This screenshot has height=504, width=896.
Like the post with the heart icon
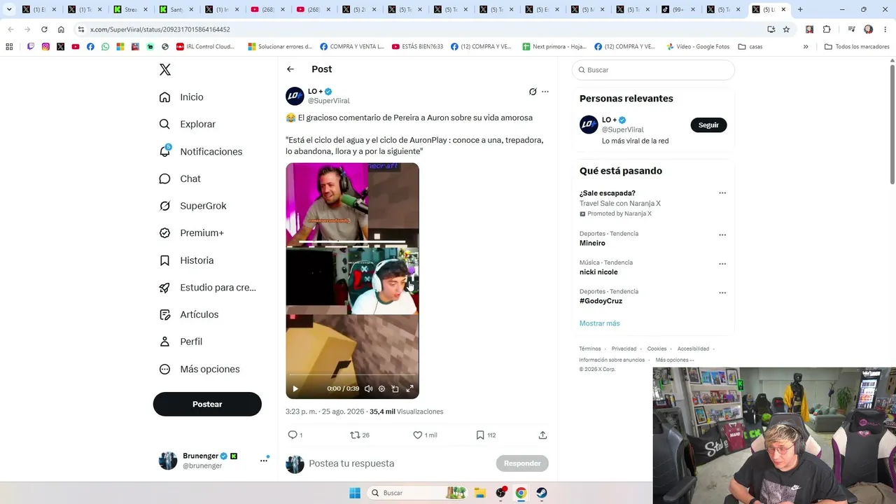click(x=417, y=435)
